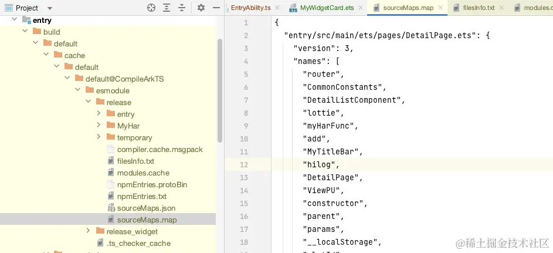Switch to the filesInfo.txt tab

click(479, 8)
